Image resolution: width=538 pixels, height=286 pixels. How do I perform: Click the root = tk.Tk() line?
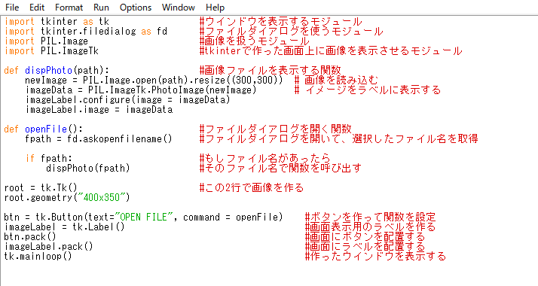pyautogui.click(x=41, y=187)
